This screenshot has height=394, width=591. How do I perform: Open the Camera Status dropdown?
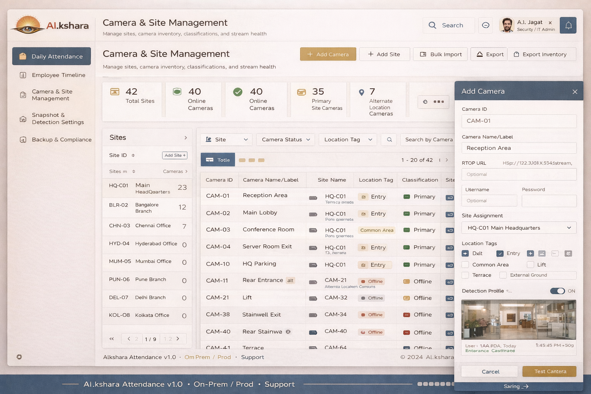(285, 140)
